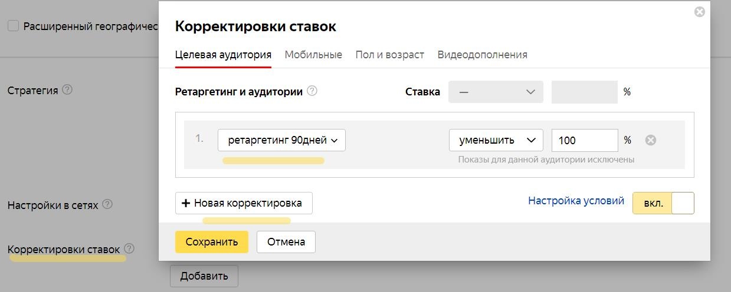Add a Новая корректировка

[244, 203]
